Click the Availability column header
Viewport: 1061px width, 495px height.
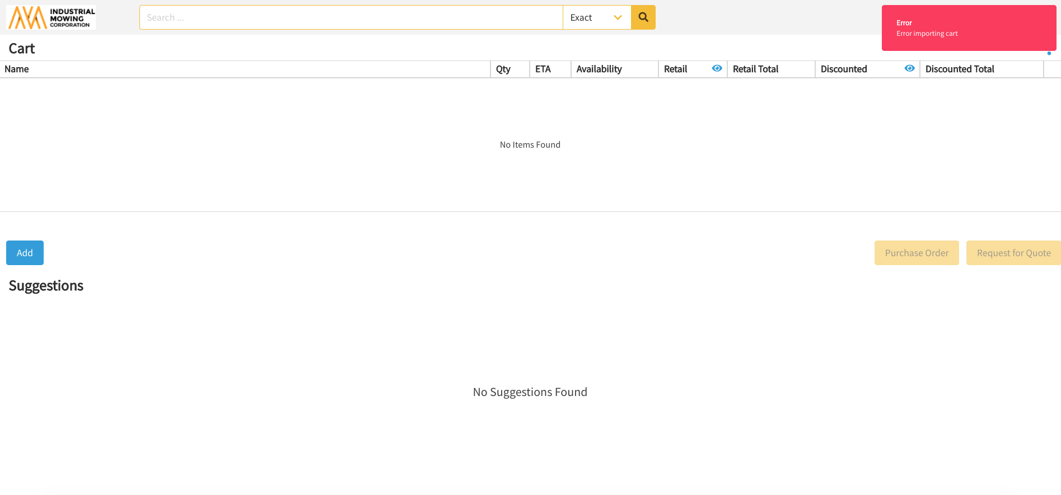599,69
